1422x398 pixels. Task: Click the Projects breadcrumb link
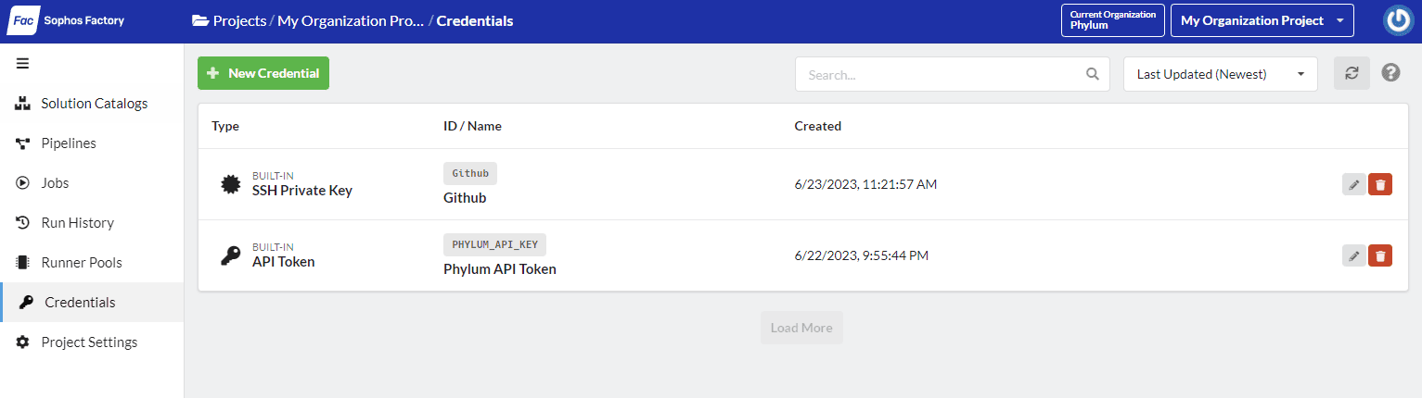pyautogui.click(x=239, y=20)
